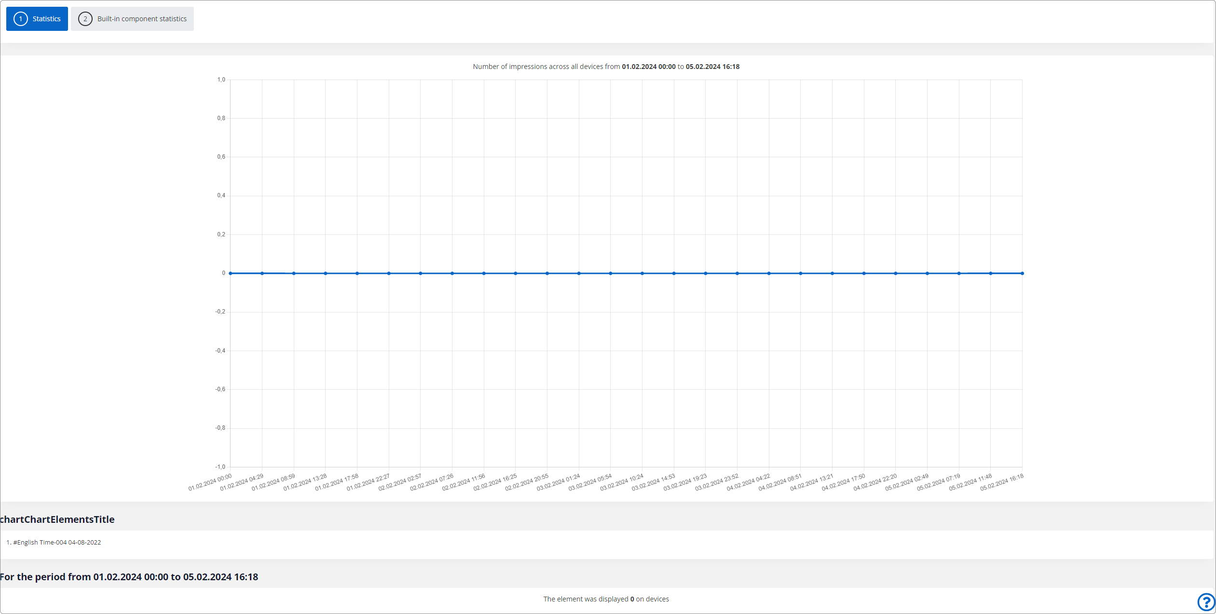
Task: Toggle the zero-value impressions line on the chart
Action: click(626, 273)
